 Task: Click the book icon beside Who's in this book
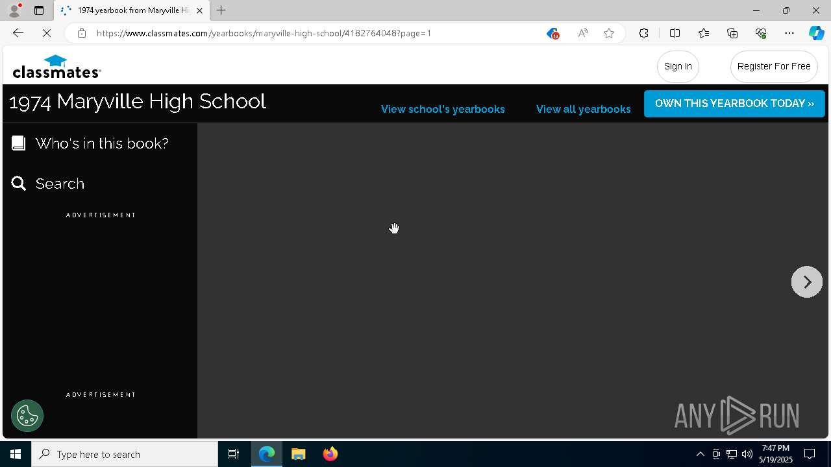(x=18, y=143)
